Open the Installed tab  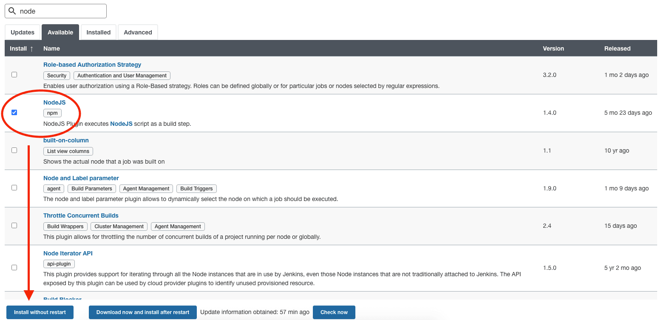[99, 32]
